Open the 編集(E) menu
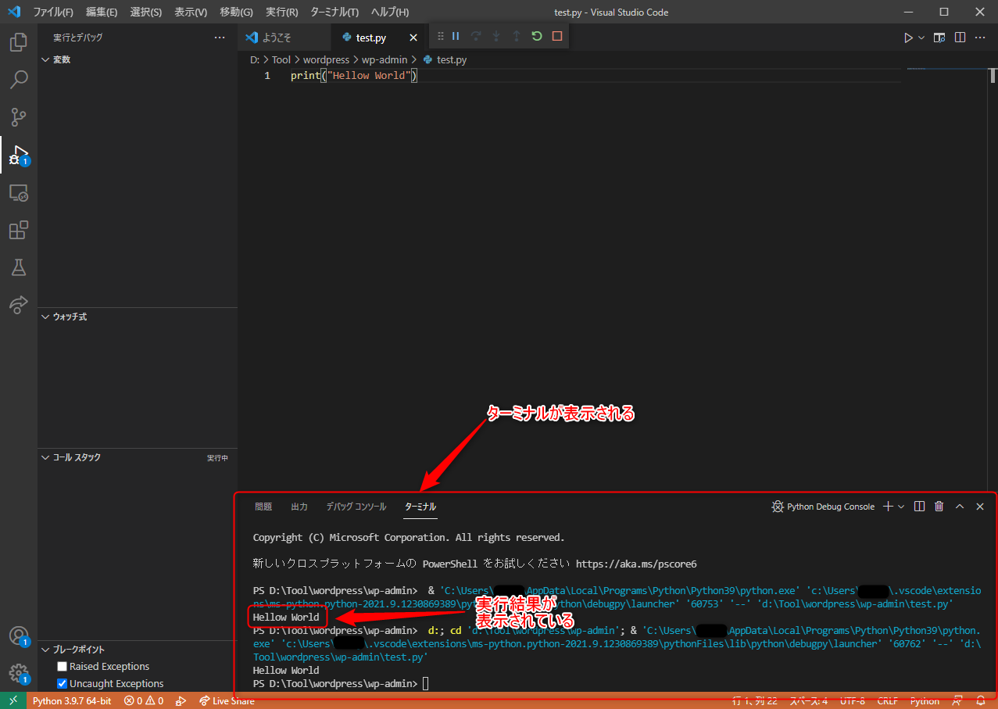The height and width of the screenshot is (709, 998). pyautogui.click(x=102, y=13)
